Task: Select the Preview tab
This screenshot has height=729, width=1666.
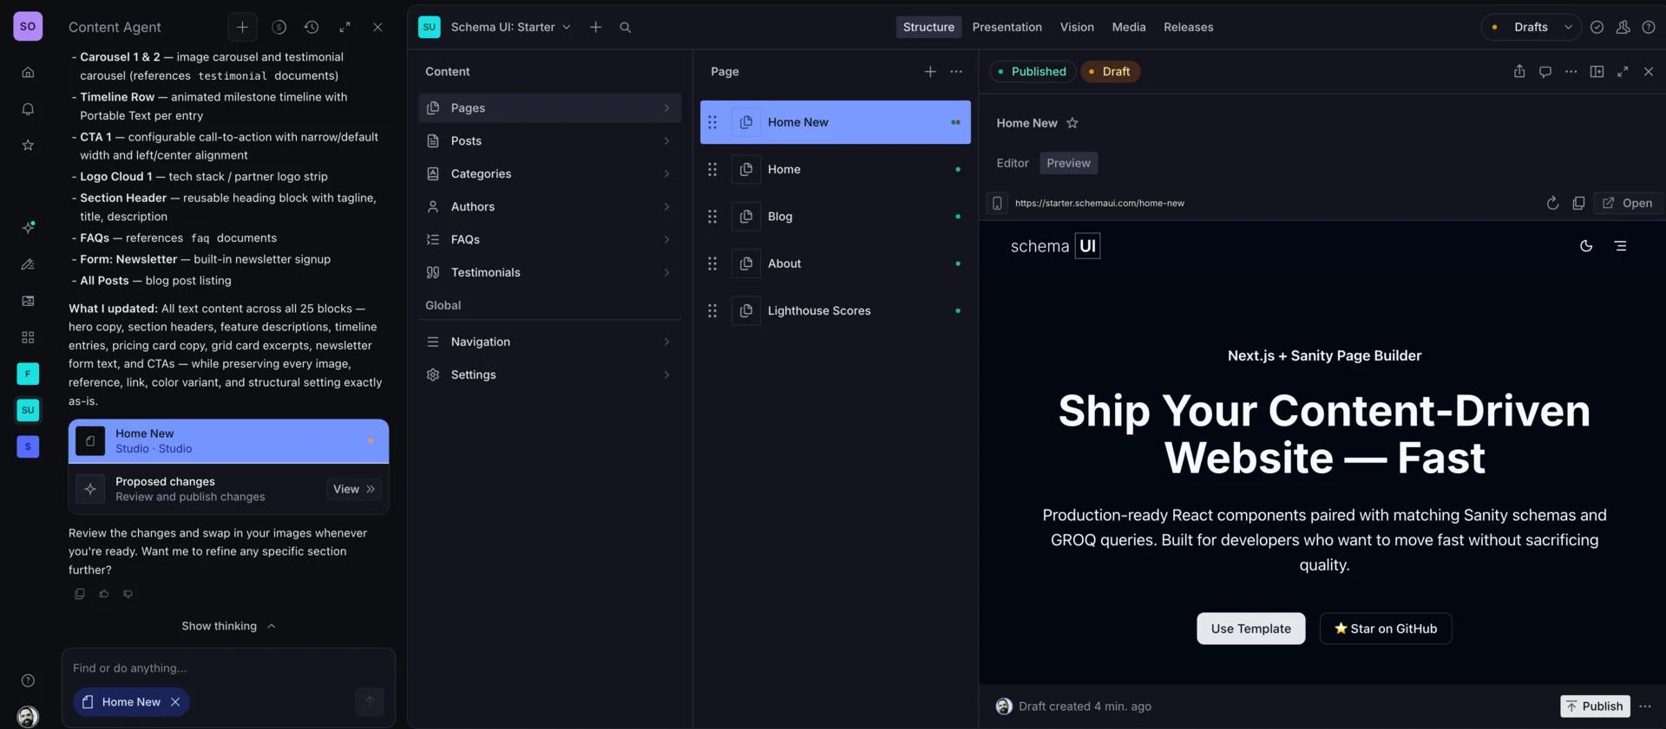Action: point(1068,163)
